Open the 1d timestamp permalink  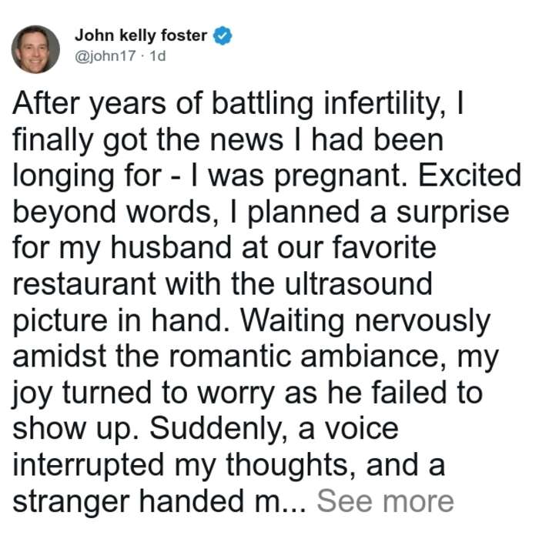tap(158, 55)
